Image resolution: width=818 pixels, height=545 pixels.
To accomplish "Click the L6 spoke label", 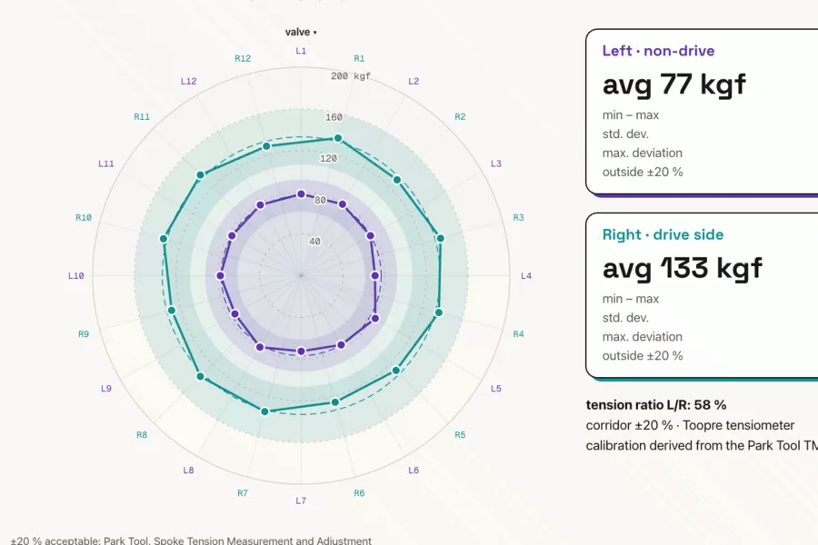I will click(414, 470).
